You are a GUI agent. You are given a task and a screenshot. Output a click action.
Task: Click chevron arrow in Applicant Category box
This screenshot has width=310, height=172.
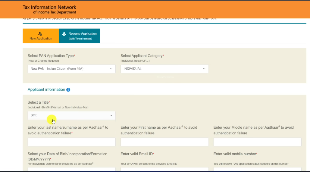[x=204, y=69]
